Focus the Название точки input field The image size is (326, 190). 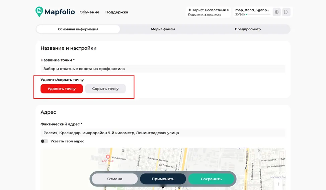pos(163,69)
